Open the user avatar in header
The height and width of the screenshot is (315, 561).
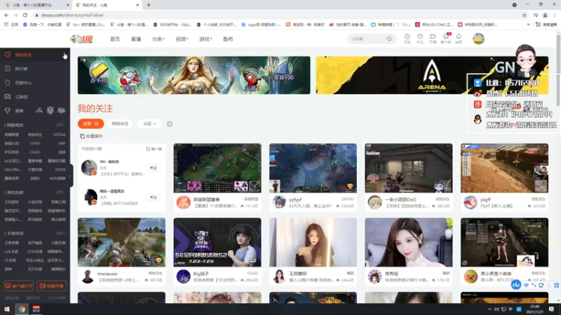click(x=478, y=38)
